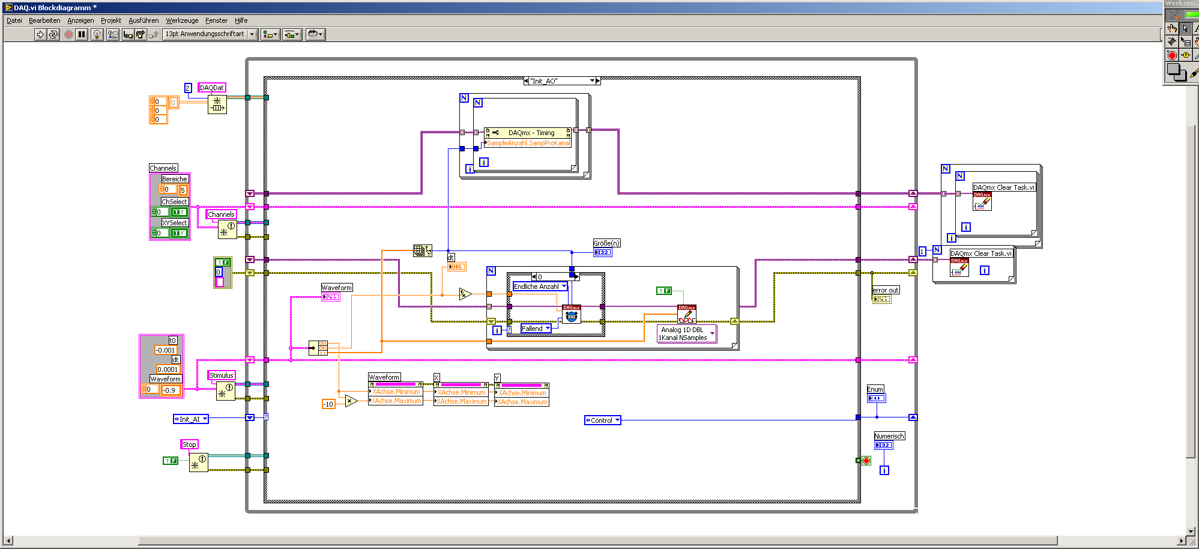Click the Pause execution button
This screenshot has width=1199, height=549.
[x=82, y=34]
